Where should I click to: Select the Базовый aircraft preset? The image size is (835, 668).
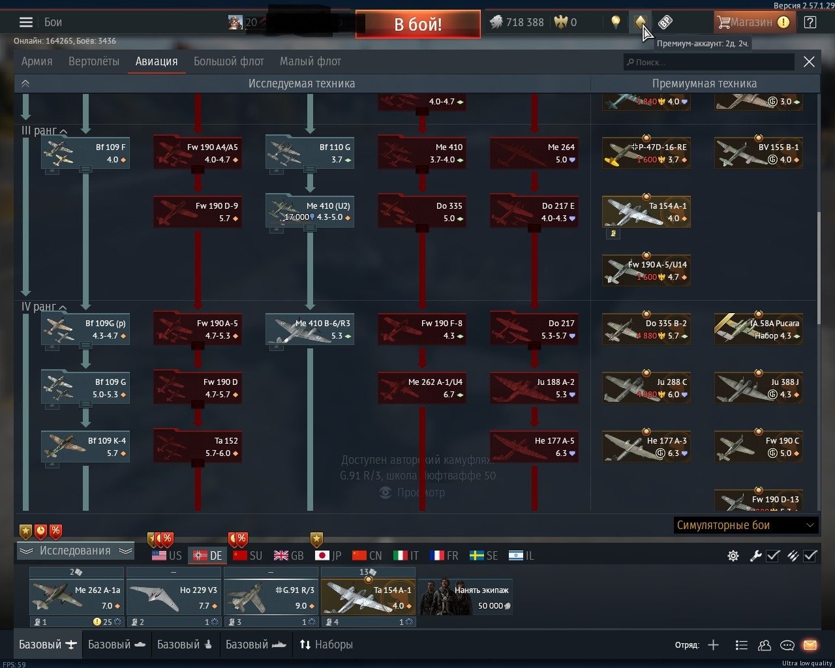pos(48,645)
